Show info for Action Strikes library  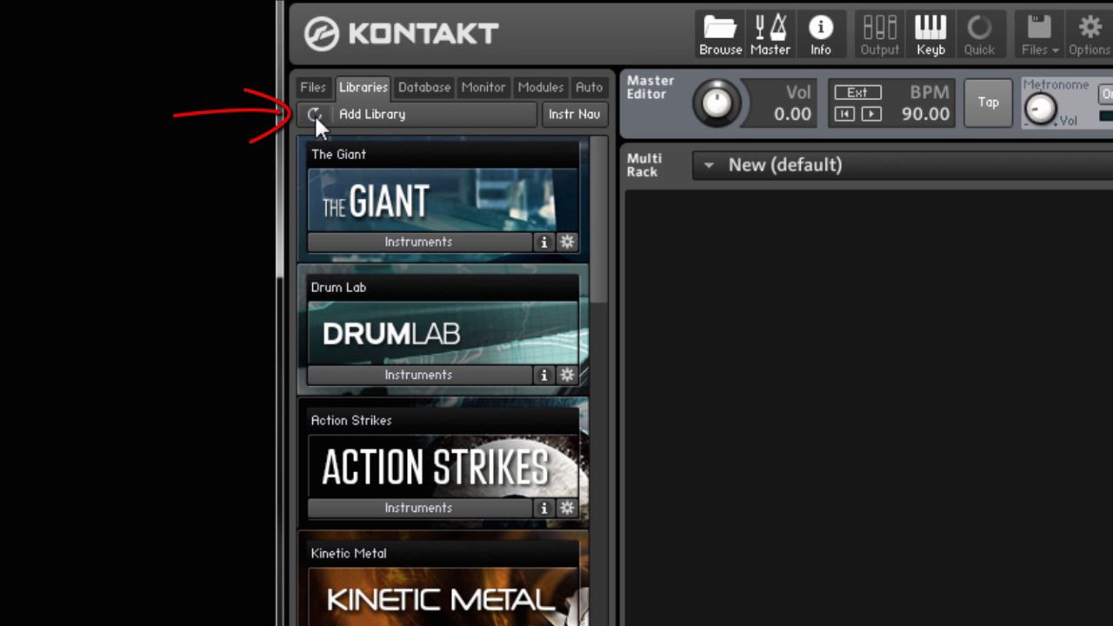[x=544, y=509]
